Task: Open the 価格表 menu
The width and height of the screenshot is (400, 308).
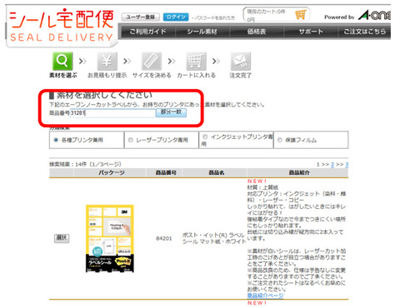Action: [257, 32]
